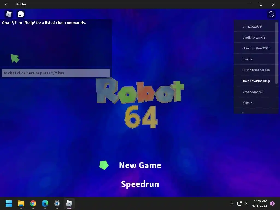Open network status in system tray
Screen dimensions: 280x210
point(239,203)
